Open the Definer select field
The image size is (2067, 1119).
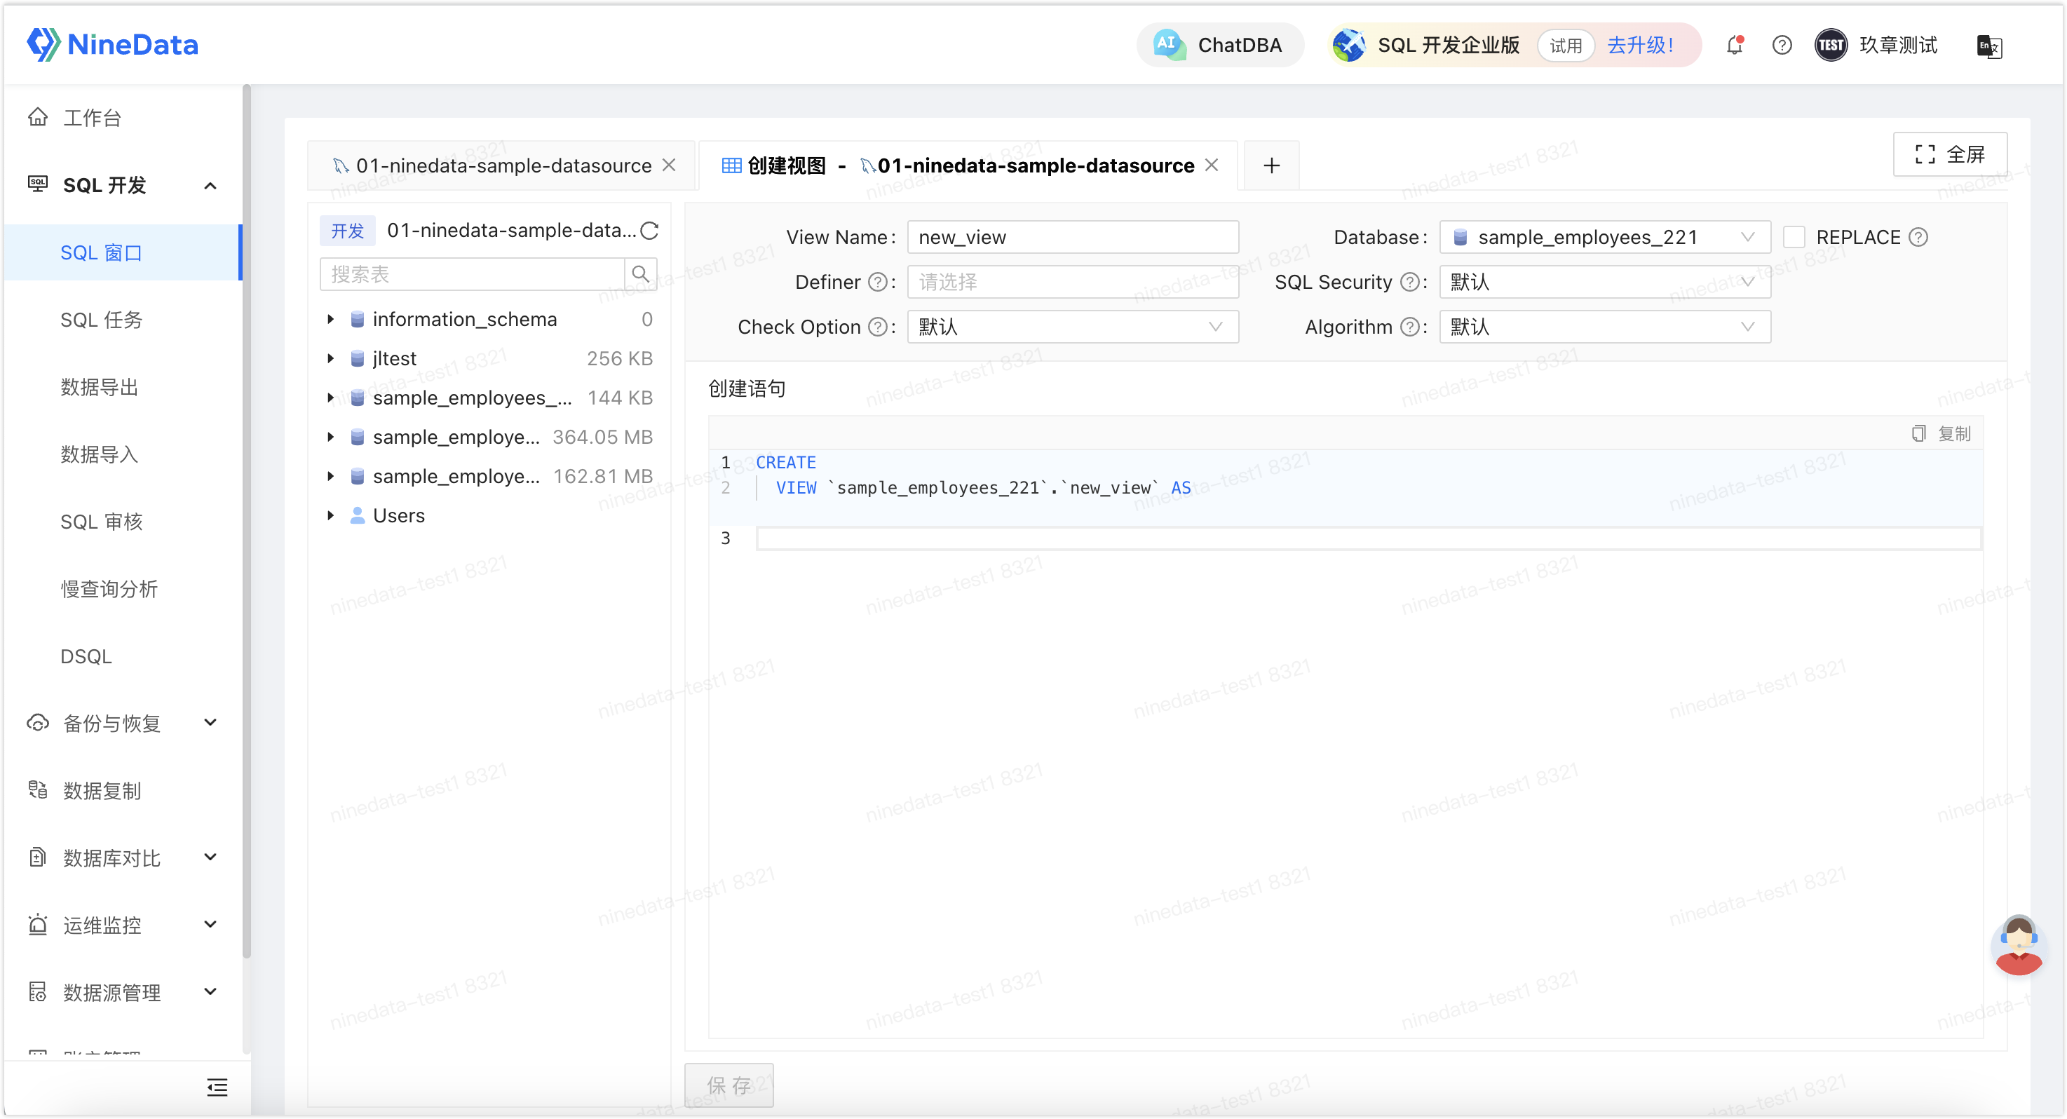pos(1073,283)
